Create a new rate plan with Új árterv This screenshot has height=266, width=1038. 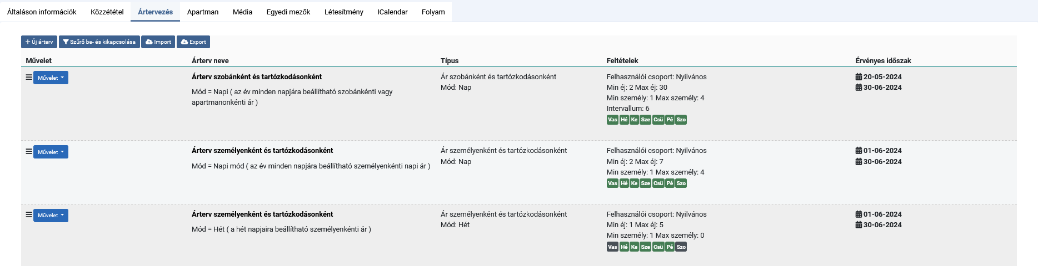(x=39, y=42)
